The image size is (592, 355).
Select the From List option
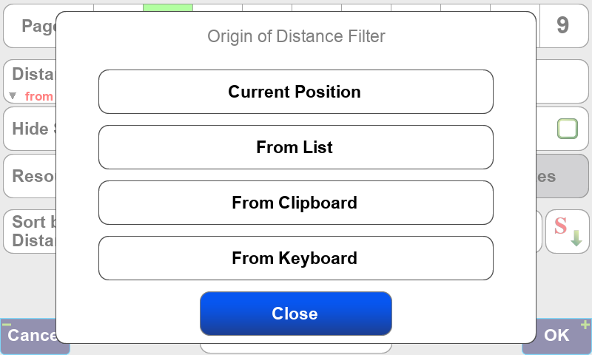click(295, 147)
